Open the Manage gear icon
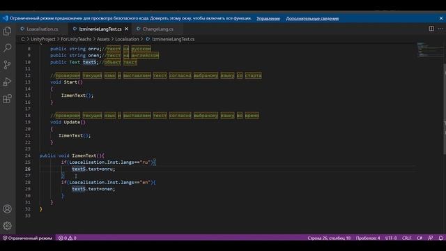 [x=7, y=226]
